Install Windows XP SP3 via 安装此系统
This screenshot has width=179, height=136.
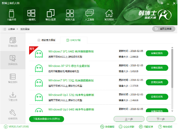point(157,68)
